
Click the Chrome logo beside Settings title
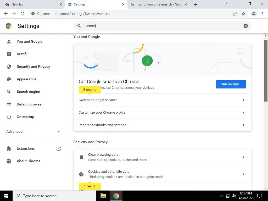9,26
